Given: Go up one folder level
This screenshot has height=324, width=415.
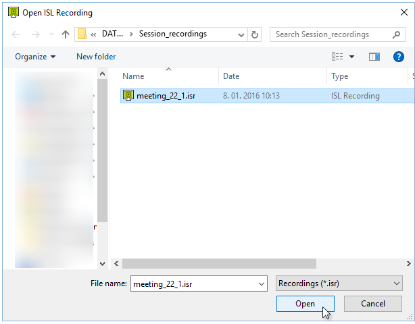Looking at the screenshot, I should 66,34.
